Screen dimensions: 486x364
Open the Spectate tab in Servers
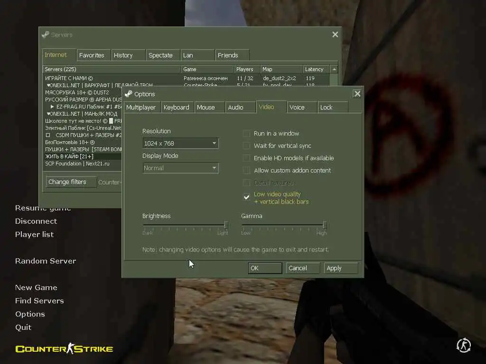163,55
